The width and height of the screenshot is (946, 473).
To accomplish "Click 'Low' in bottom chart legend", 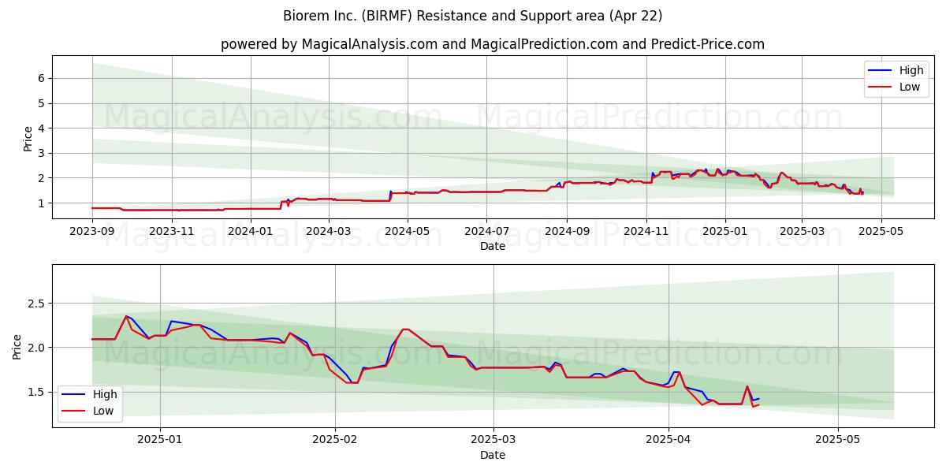I will pos(103,411).
